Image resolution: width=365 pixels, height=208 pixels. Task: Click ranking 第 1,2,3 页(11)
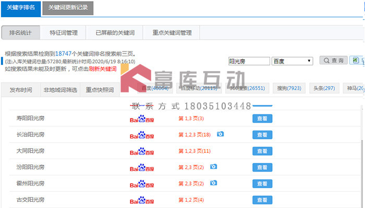194,151
